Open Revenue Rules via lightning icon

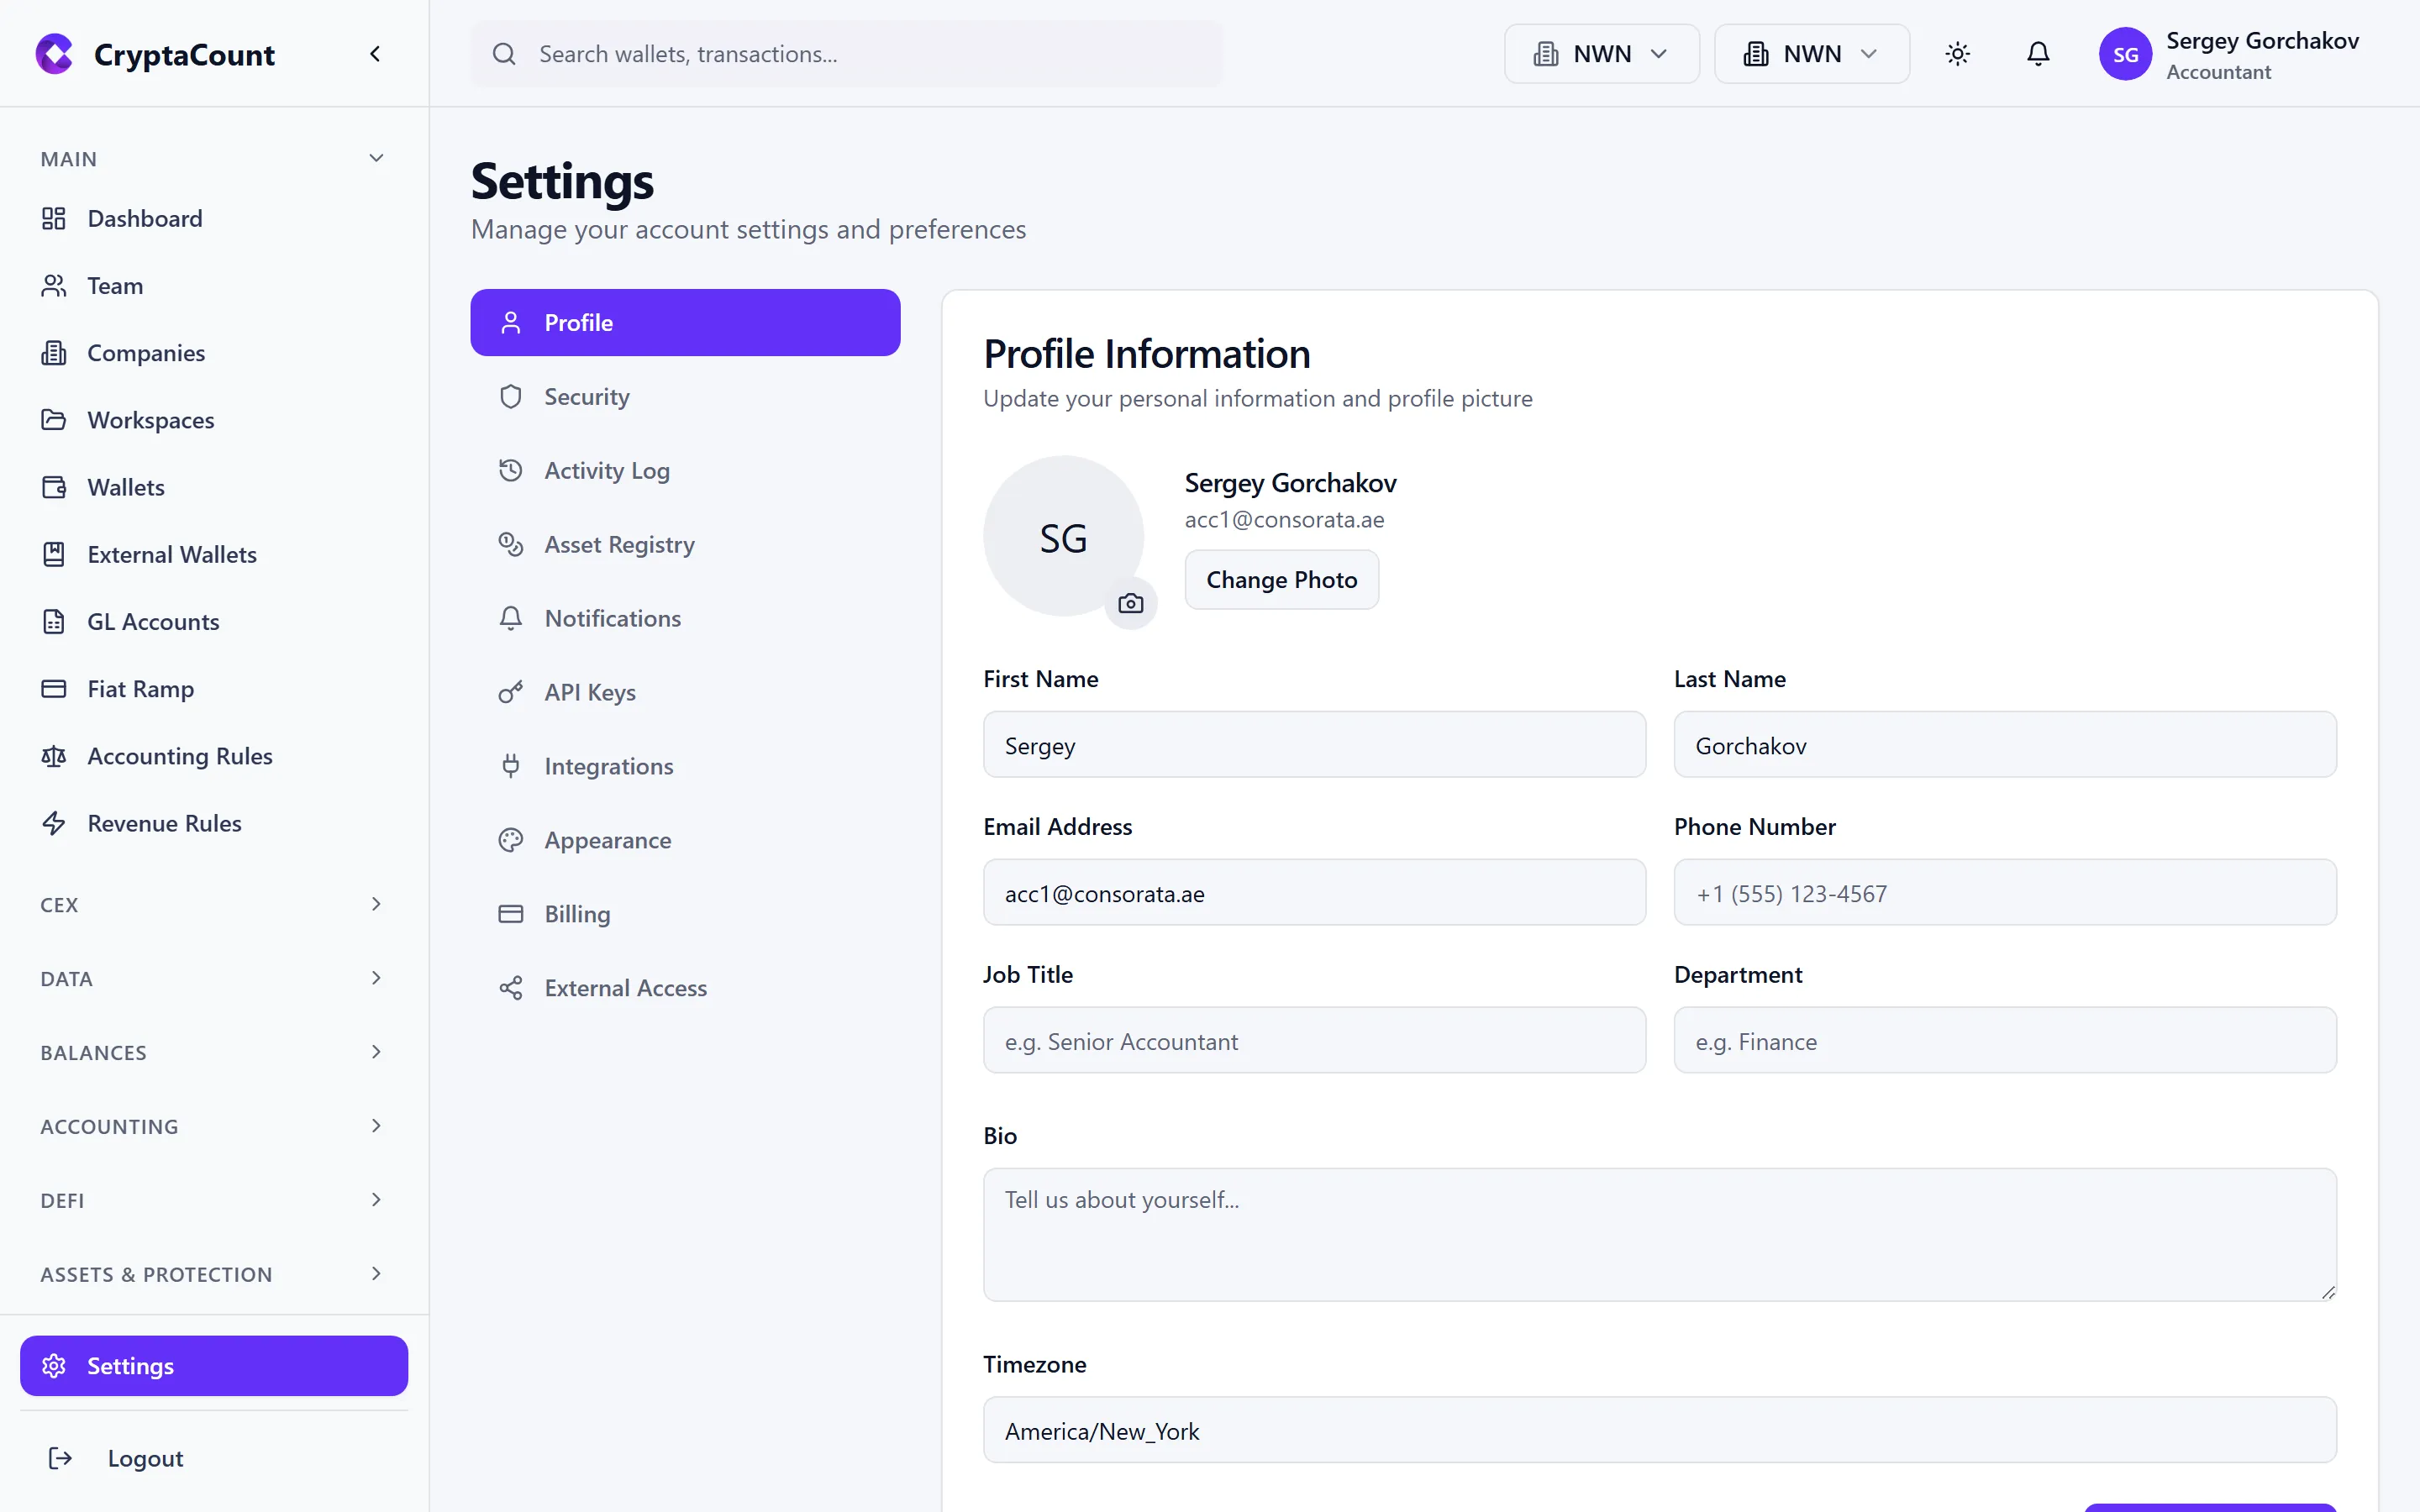coord(54,823)
